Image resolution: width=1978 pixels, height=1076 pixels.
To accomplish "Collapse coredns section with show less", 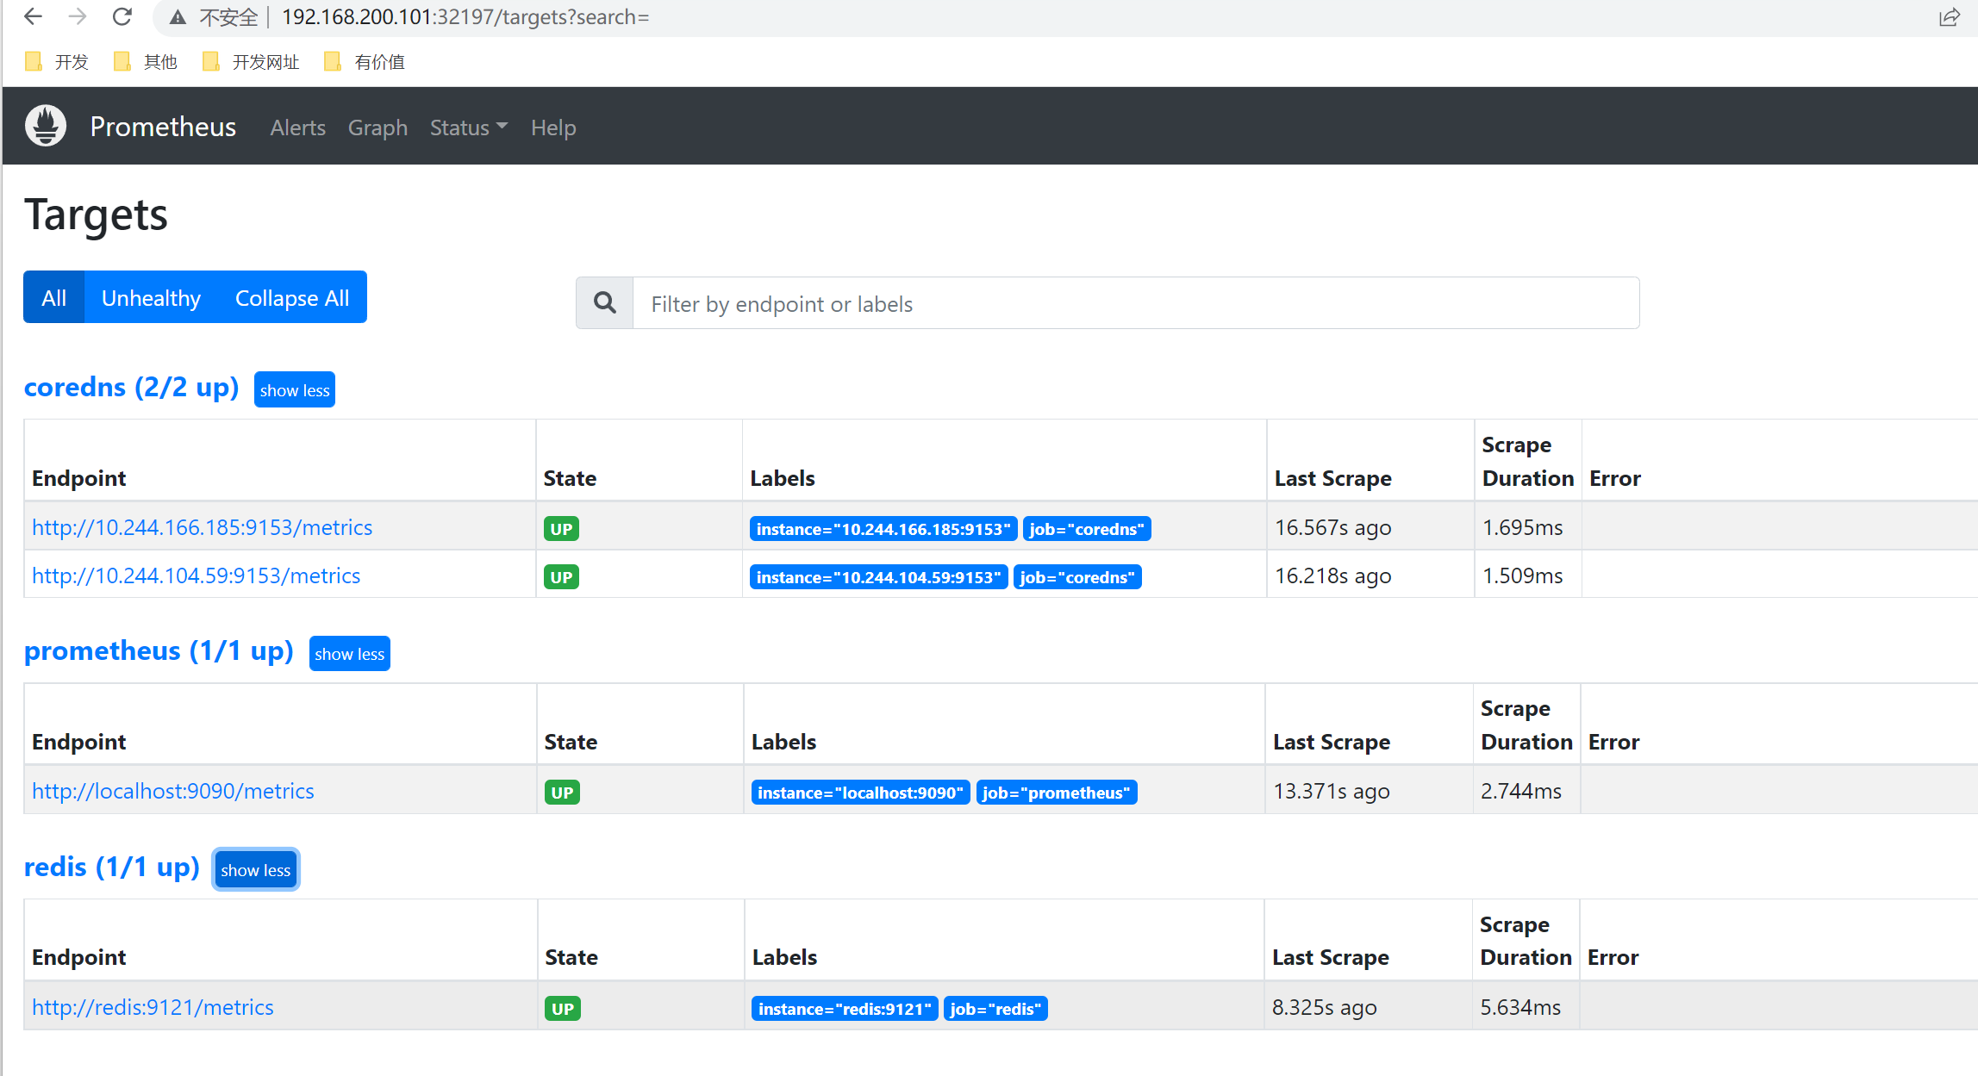I will click(x=295, y=390).
